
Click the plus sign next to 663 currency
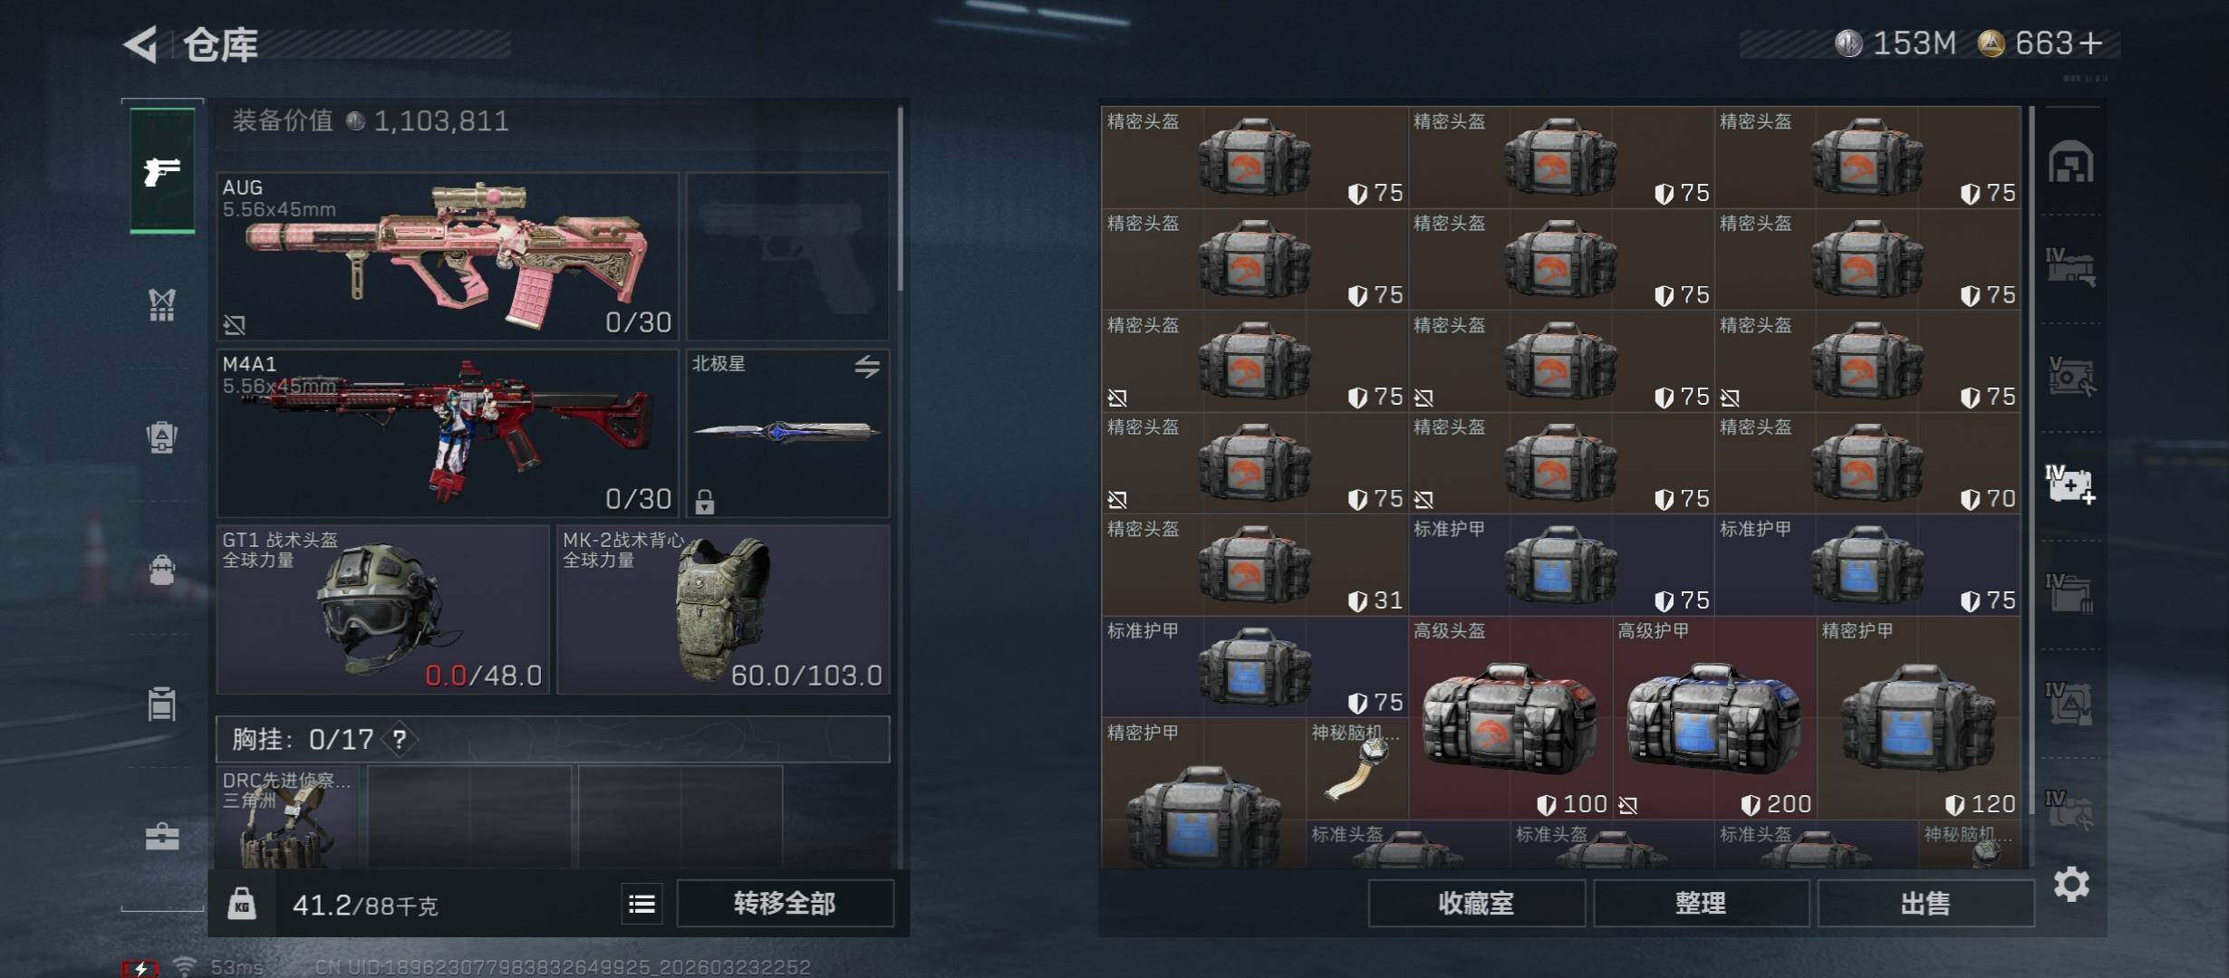click(2091, 43)
